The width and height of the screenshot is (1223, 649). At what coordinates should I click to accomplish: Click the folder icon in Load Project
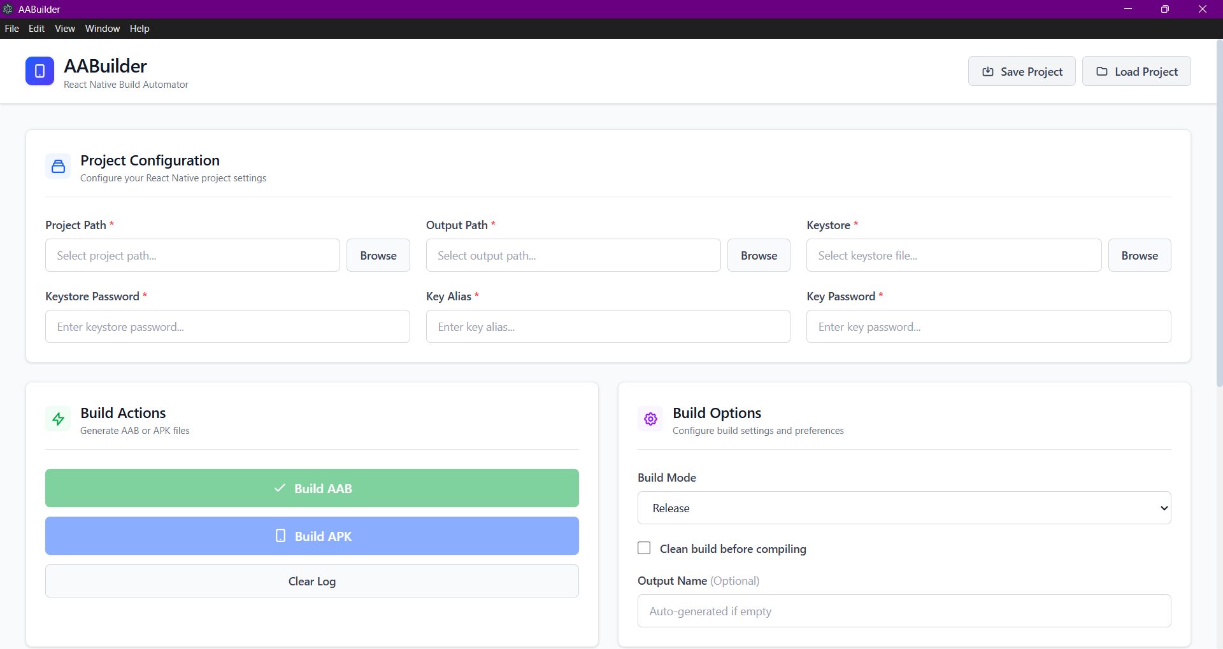click(x=1102, y=72)
